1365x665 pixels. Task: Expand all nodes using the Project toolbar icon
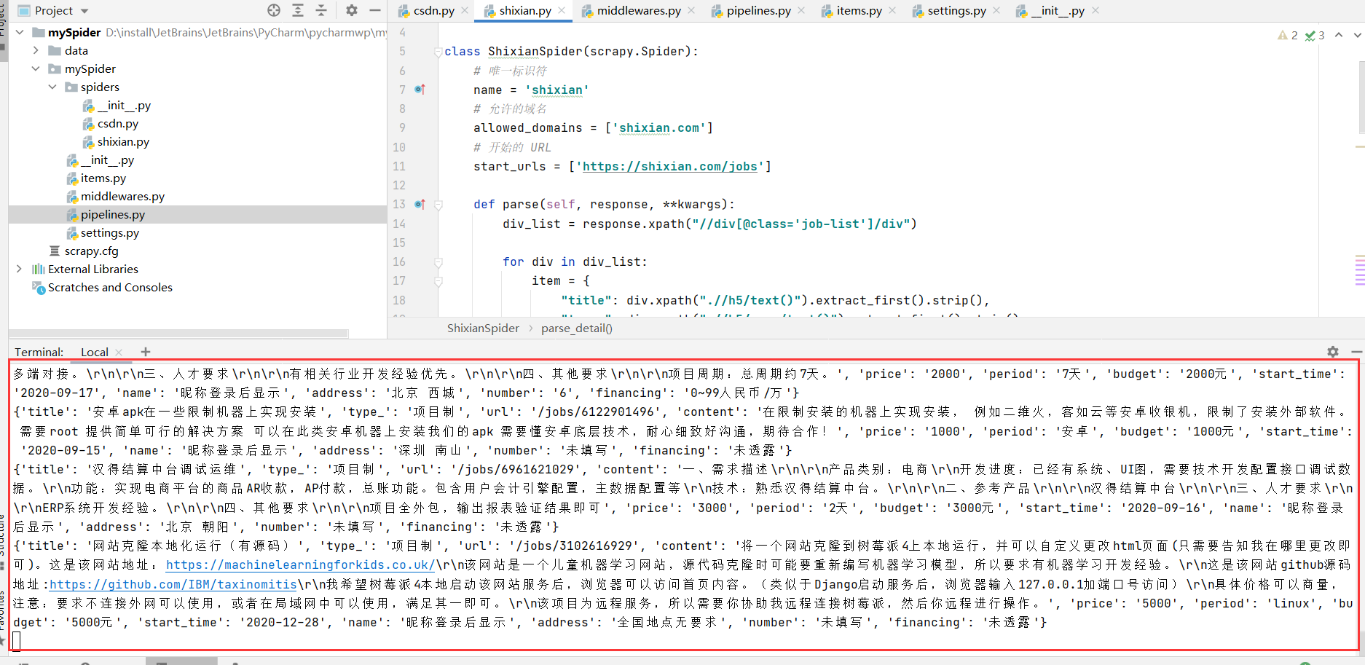pos(298,11)
